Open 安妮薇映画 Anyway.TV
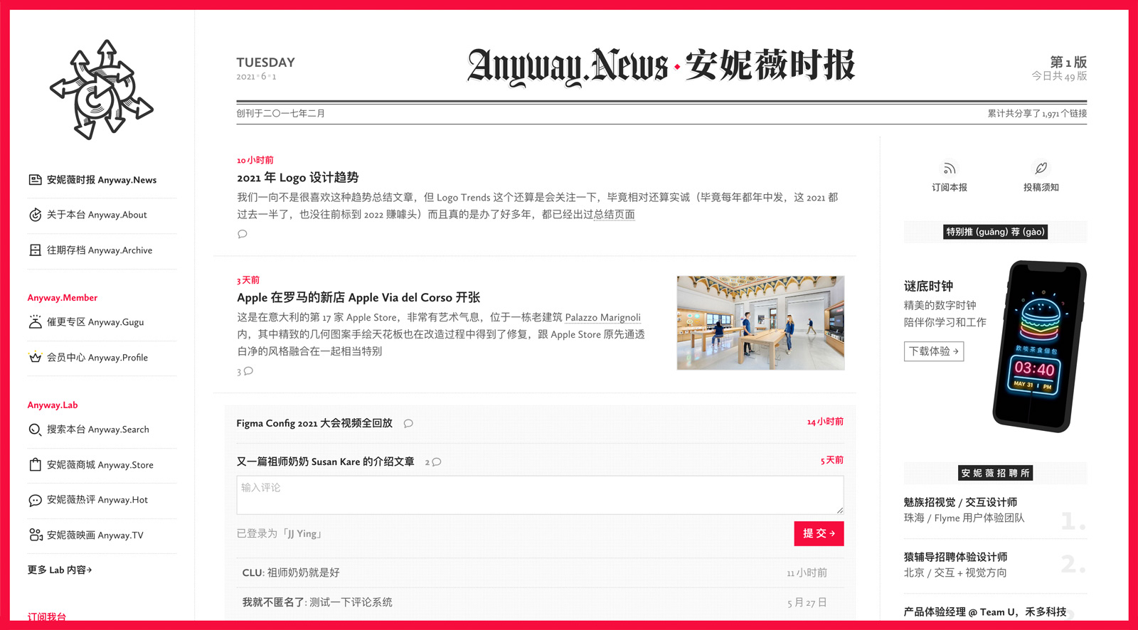Image resolution: width=1138 pixels, height=630 pixels. [x=95, y=535]
